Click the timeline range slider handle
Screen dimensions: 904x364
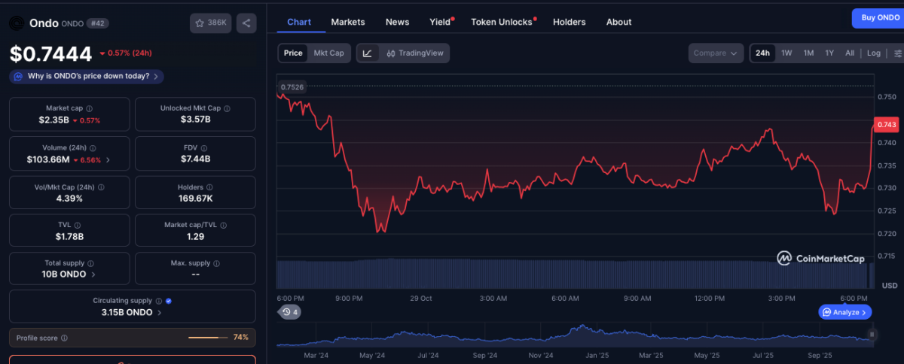(872, 335)
